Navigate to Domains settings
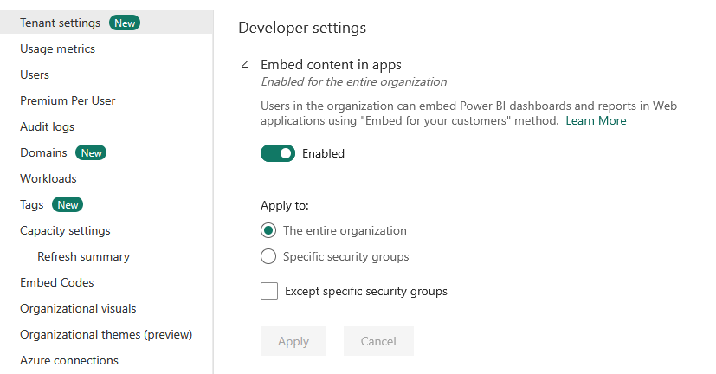The height and width of the screenshot is (374, 716). 43,152
